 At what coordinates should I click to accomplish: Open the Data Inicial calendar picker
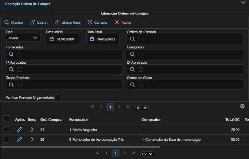tap(52, 39)
